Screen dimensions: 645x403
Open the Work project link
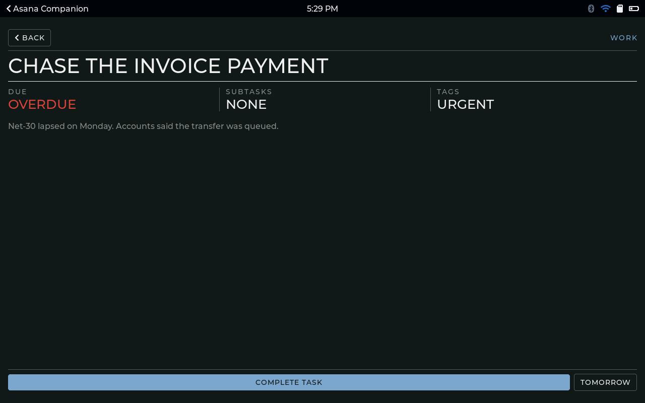(624, 38)
